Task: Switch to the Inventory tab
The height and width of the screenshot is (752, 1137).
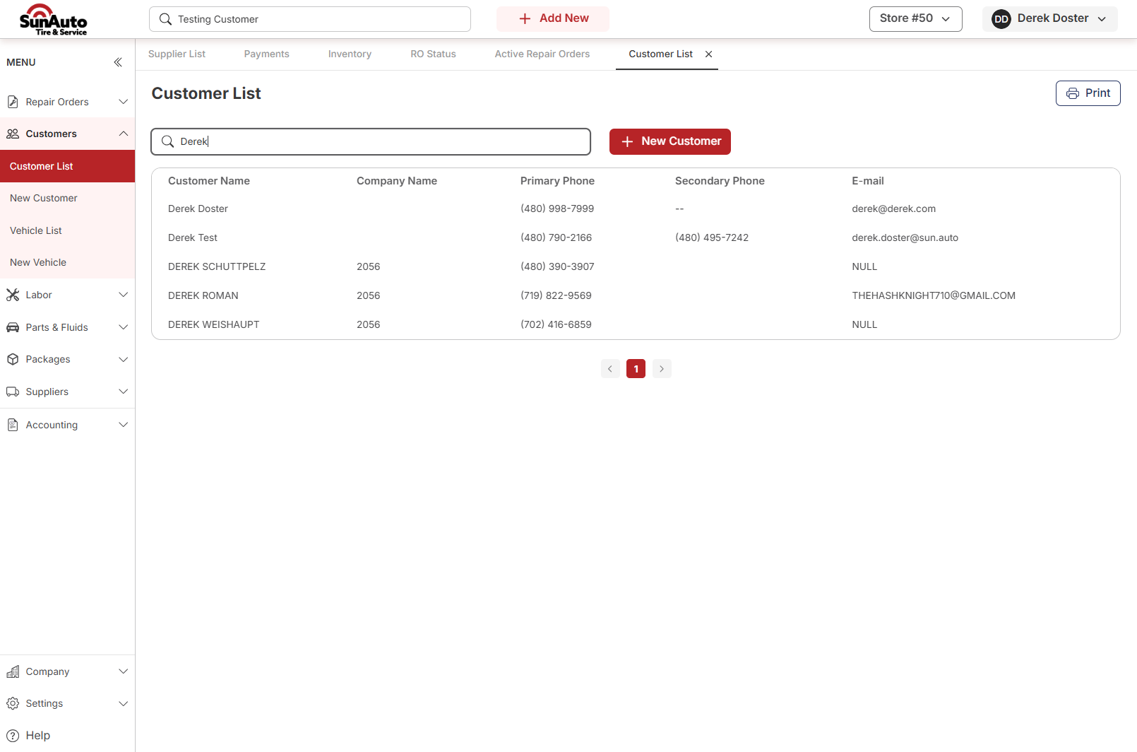Action: tap(350, 54)
